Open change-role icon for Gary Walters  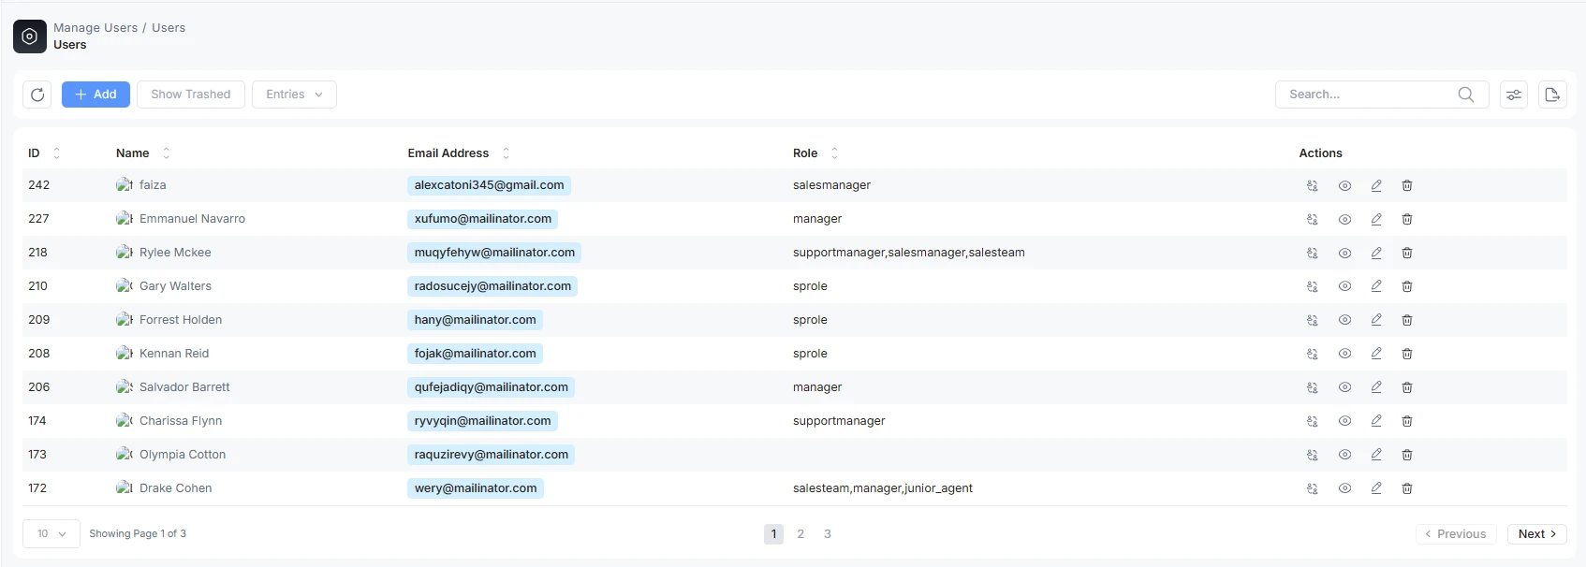point(1313,286)
